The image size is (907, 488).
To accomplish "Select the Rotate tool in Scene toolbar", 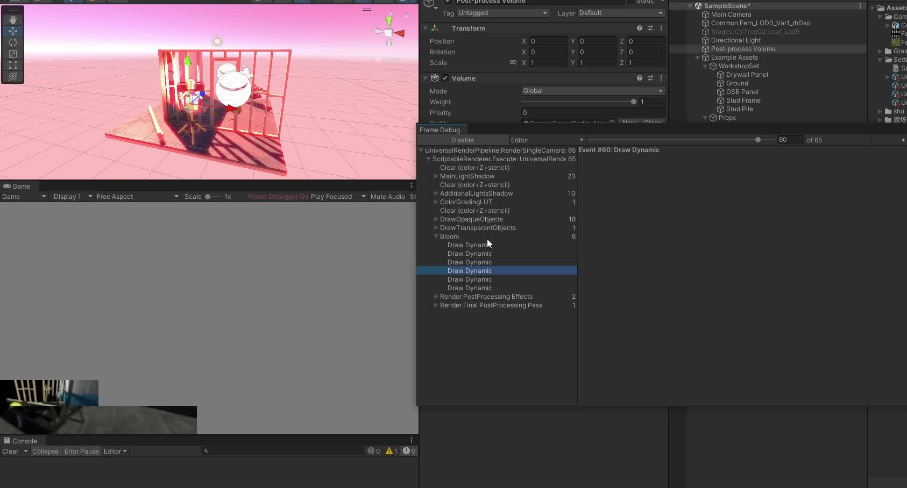I will [13, 42].
